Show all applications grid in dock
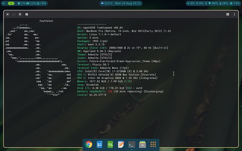Viewport: 242px width, 151px height. [153, 145]
